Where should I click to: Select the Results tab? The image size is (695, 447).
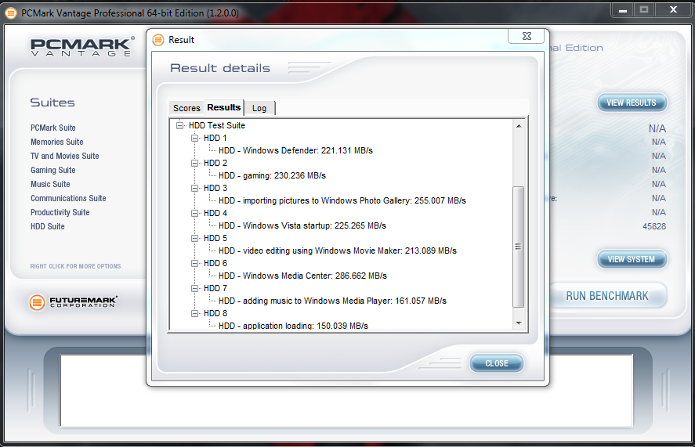tap(224, 107)
